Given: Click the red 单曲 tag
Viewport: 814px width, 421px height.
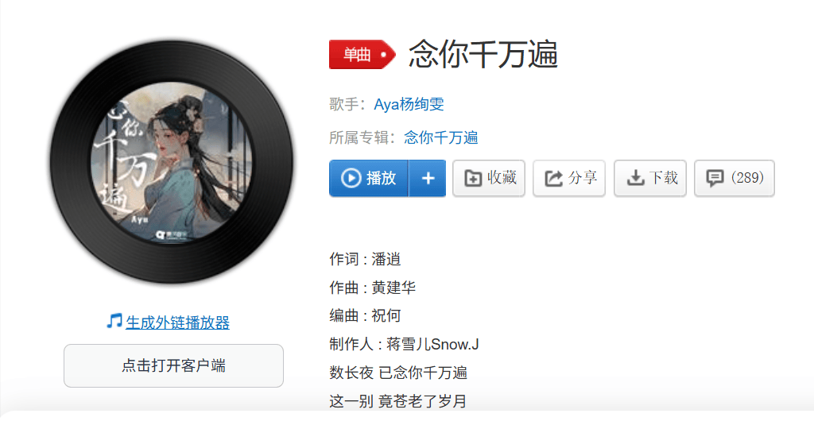Looking at the screenshot, I should [x=362, y=54].
